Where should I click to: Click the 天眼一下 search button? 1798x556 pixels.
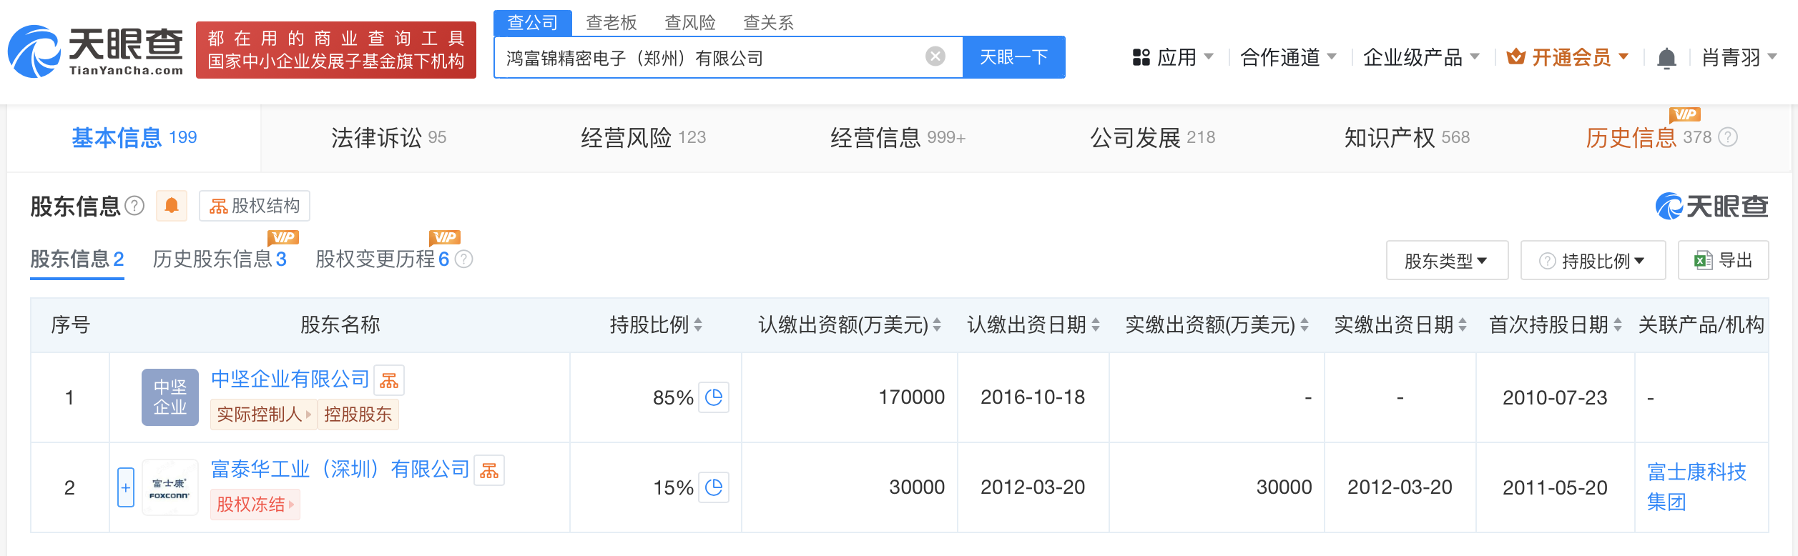(x=1013, y=57)
